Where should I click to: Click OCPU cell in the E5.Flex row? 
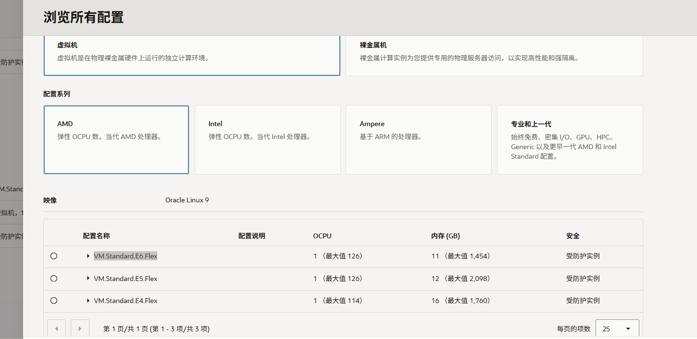(339, 279)
